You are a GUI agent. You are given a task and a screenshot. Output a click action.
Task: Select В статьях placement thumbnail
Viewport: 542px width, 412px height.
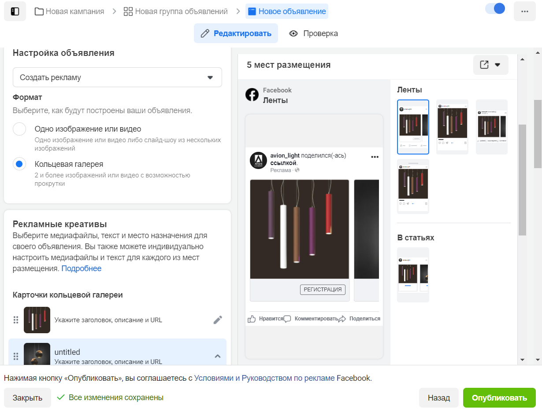pyautogui.click(x=413, y=275)
